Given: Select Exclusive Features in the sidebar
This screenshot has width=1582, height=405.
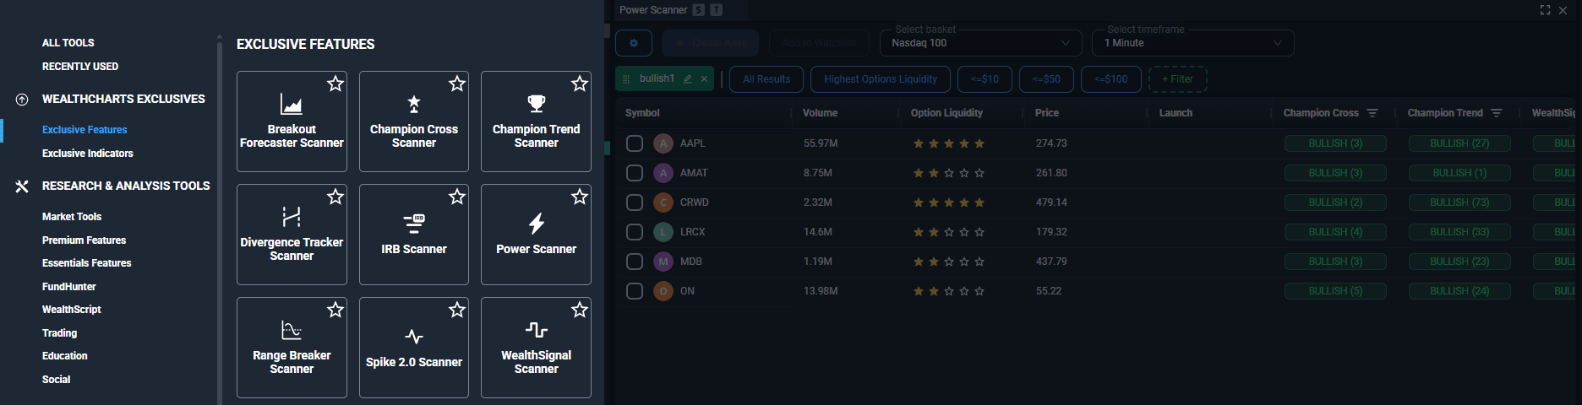Looking at the screenshot, I should pos(85,130).
